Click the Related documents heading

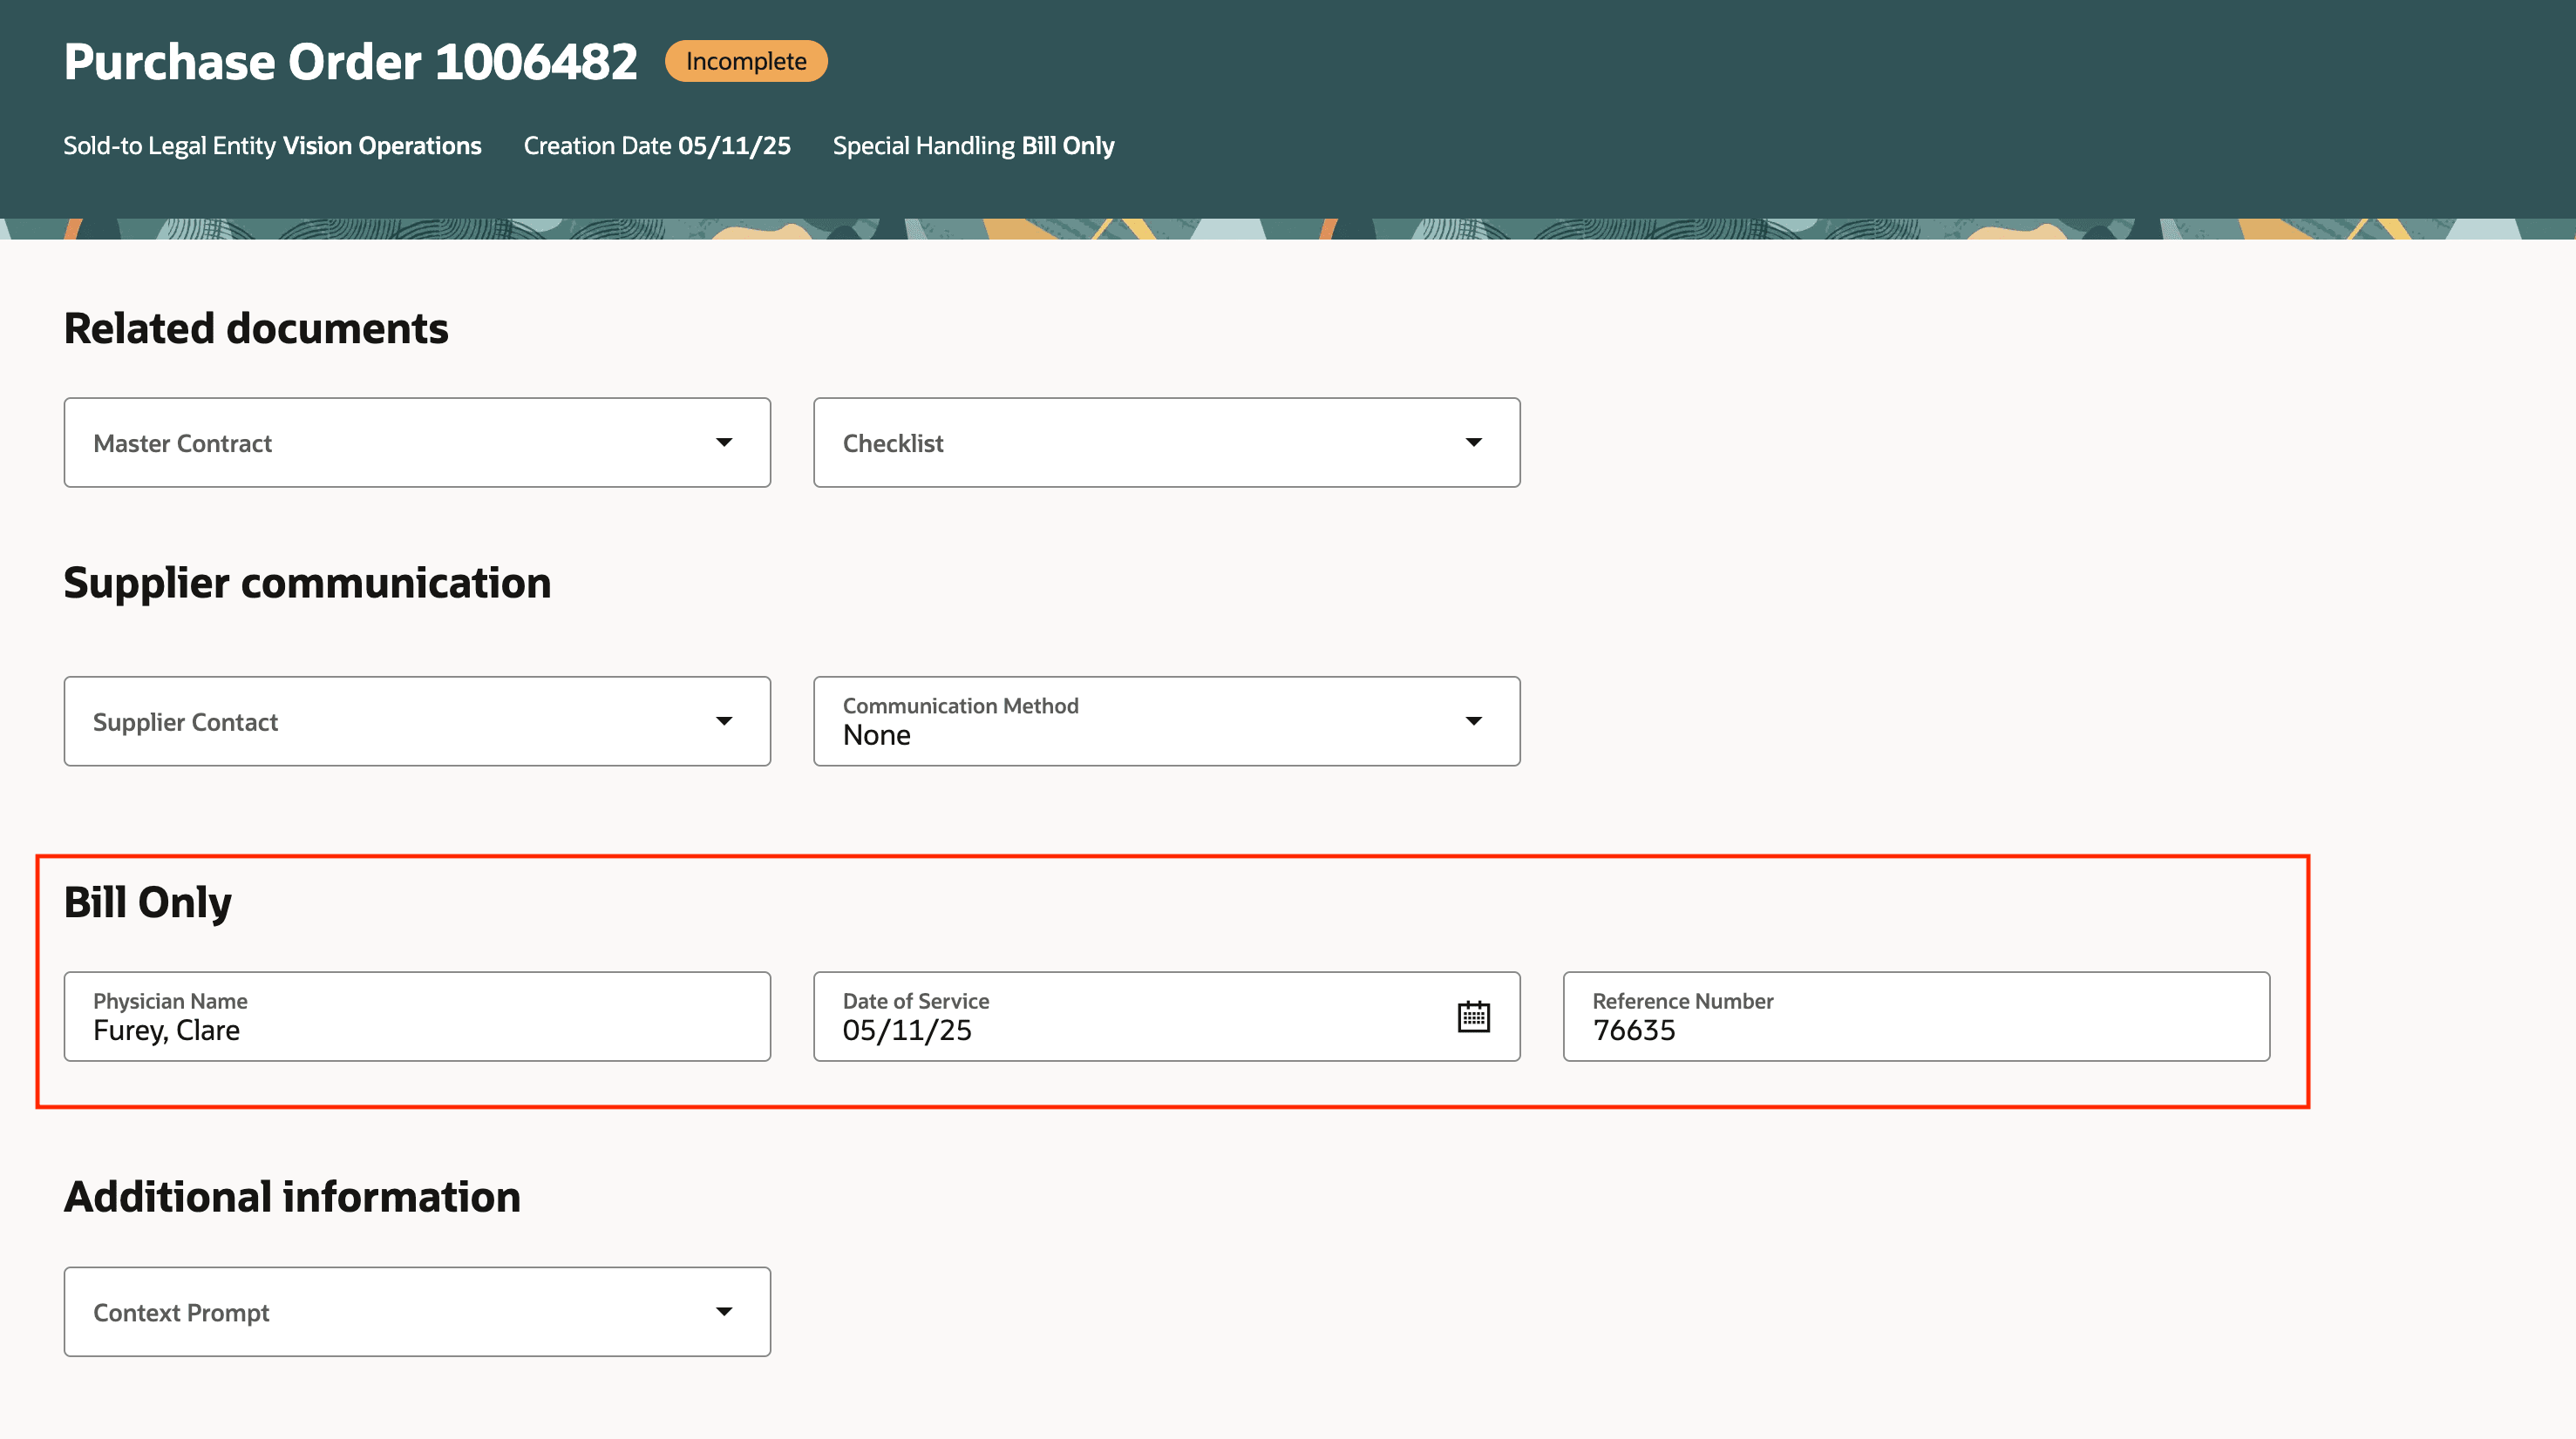[x=256, y=327]
